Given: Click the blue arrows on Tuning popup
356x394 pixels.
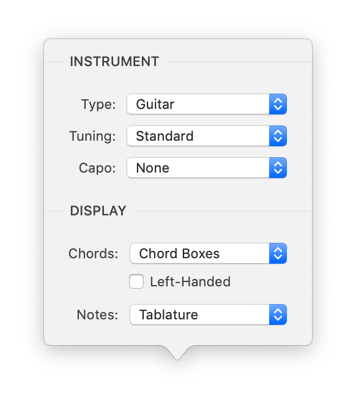Looking at the screenshot, I should coord(278,136).
